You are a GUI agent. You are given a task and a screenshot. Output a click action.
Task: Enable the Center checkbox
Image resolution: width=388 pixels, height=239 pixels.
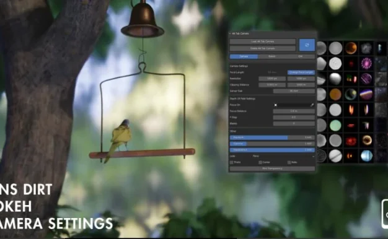coord(260,162)
